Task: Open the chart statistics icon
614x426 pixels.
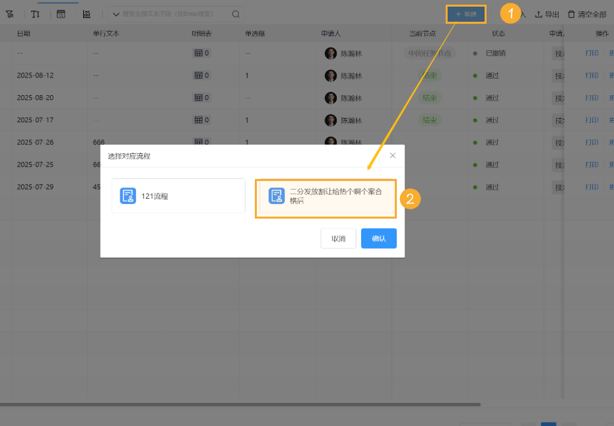Action: (86, 14)
